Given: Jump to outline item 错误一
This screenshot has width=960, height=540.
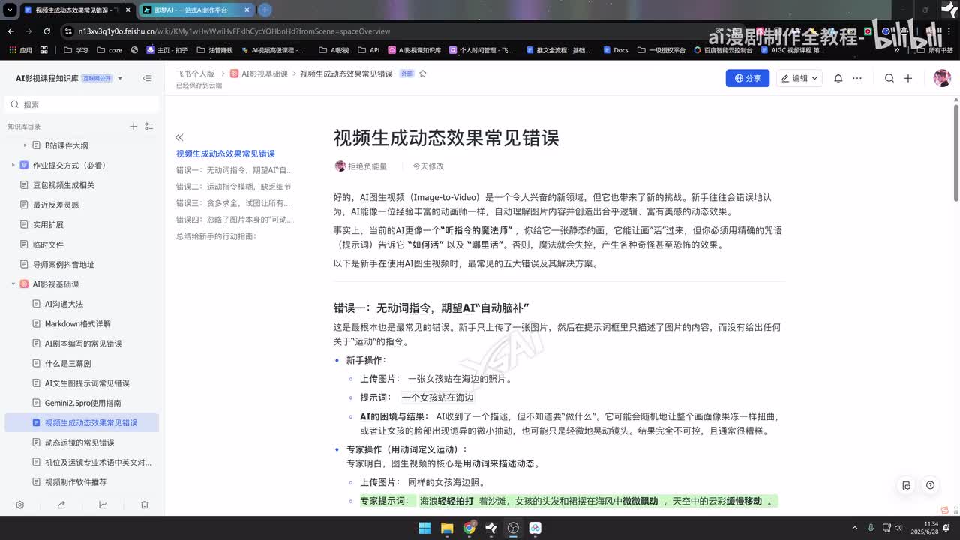Looking at the screenshot, I should 235,170.
